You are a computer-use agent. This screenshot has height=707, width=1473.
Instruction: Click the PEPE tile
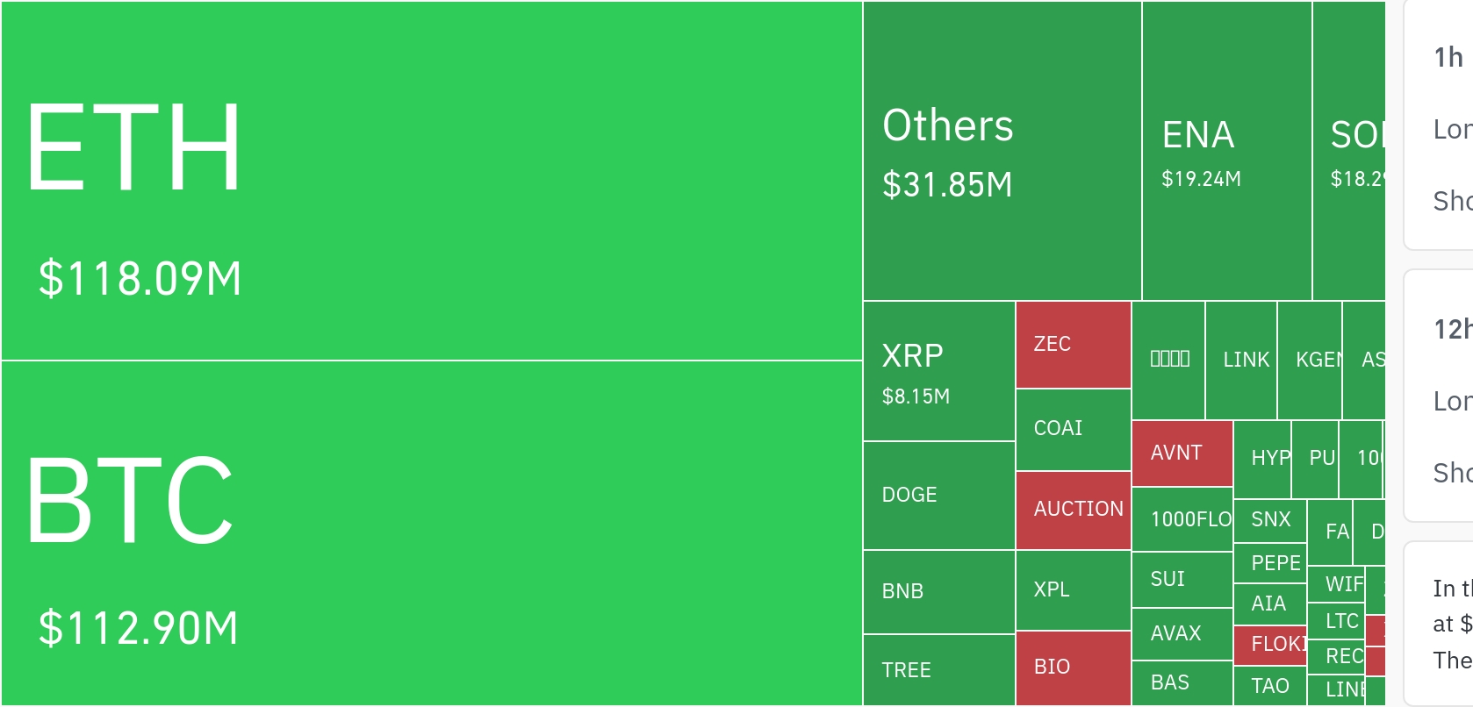coord(1269,563)
